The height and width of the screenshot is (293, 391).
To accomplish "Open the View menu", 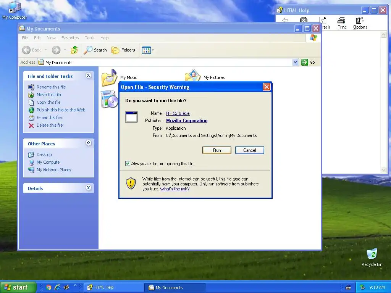I will pos(51,38).
